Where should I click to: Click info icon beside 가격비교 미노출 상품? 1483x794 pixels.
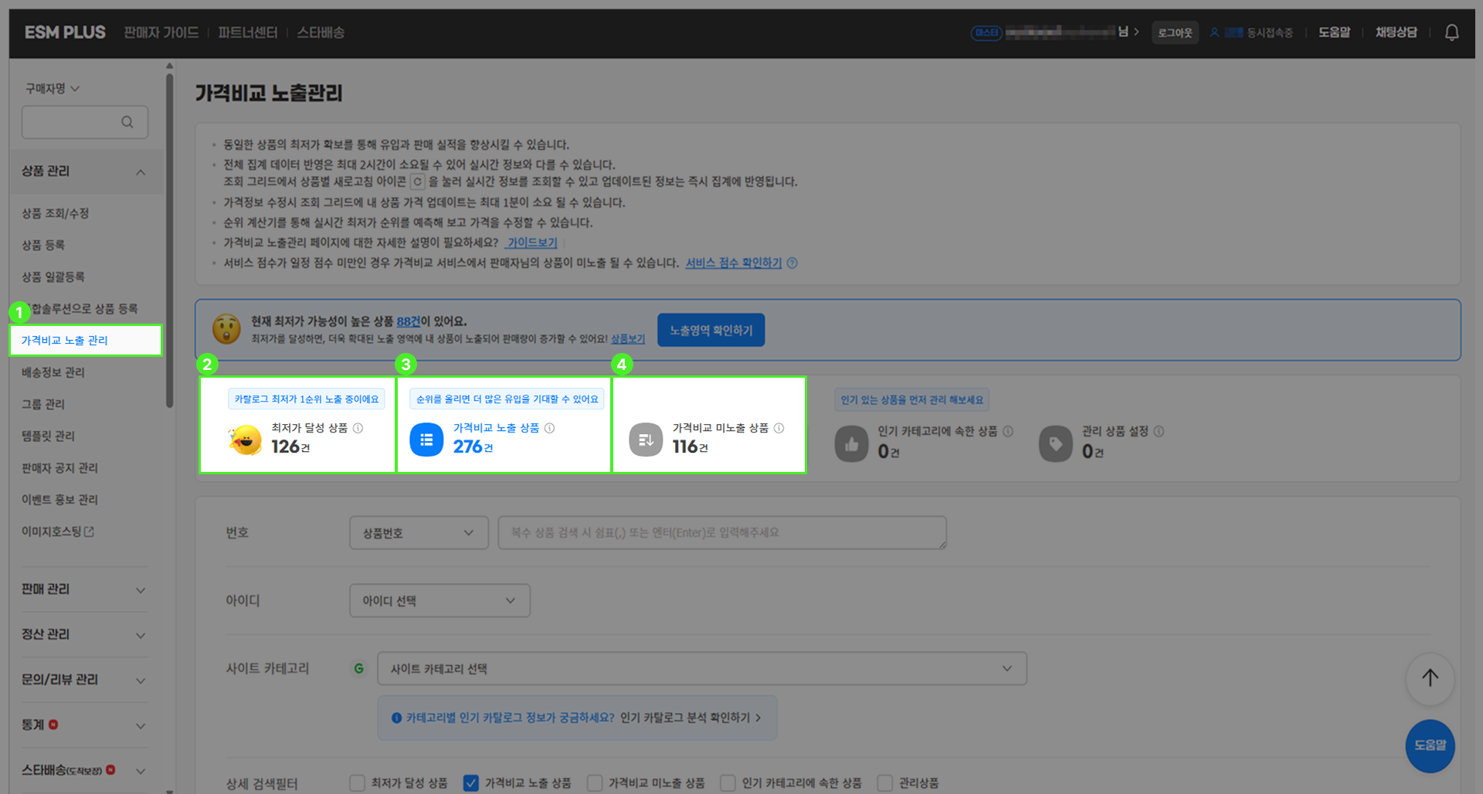pos(779,428)
